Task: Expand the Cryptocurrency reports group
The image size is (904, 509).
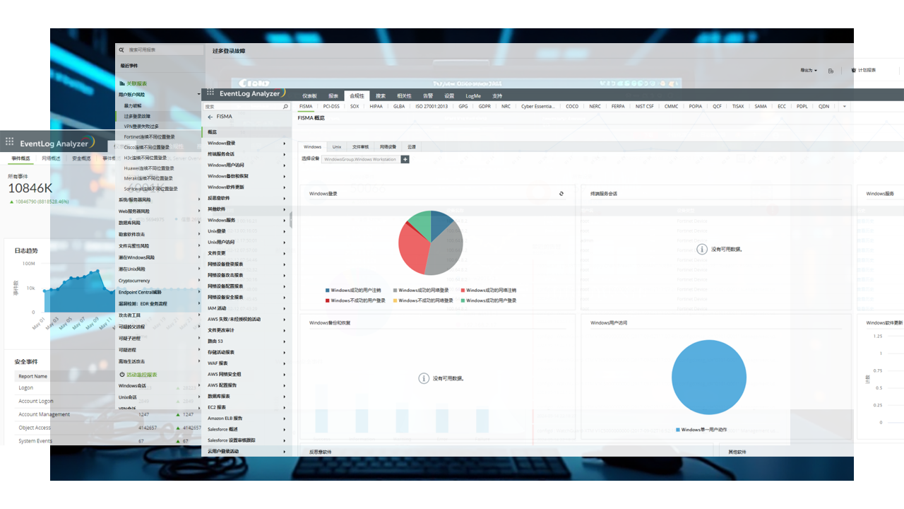Action: point(199,281)
